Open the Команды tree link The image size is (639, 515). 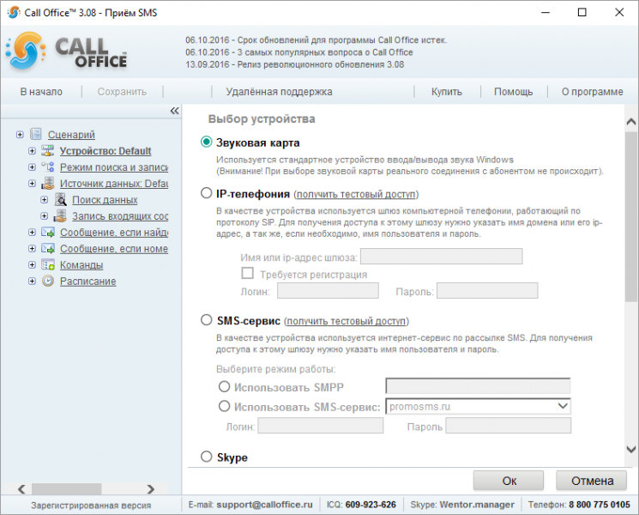(x=81, y=265)
